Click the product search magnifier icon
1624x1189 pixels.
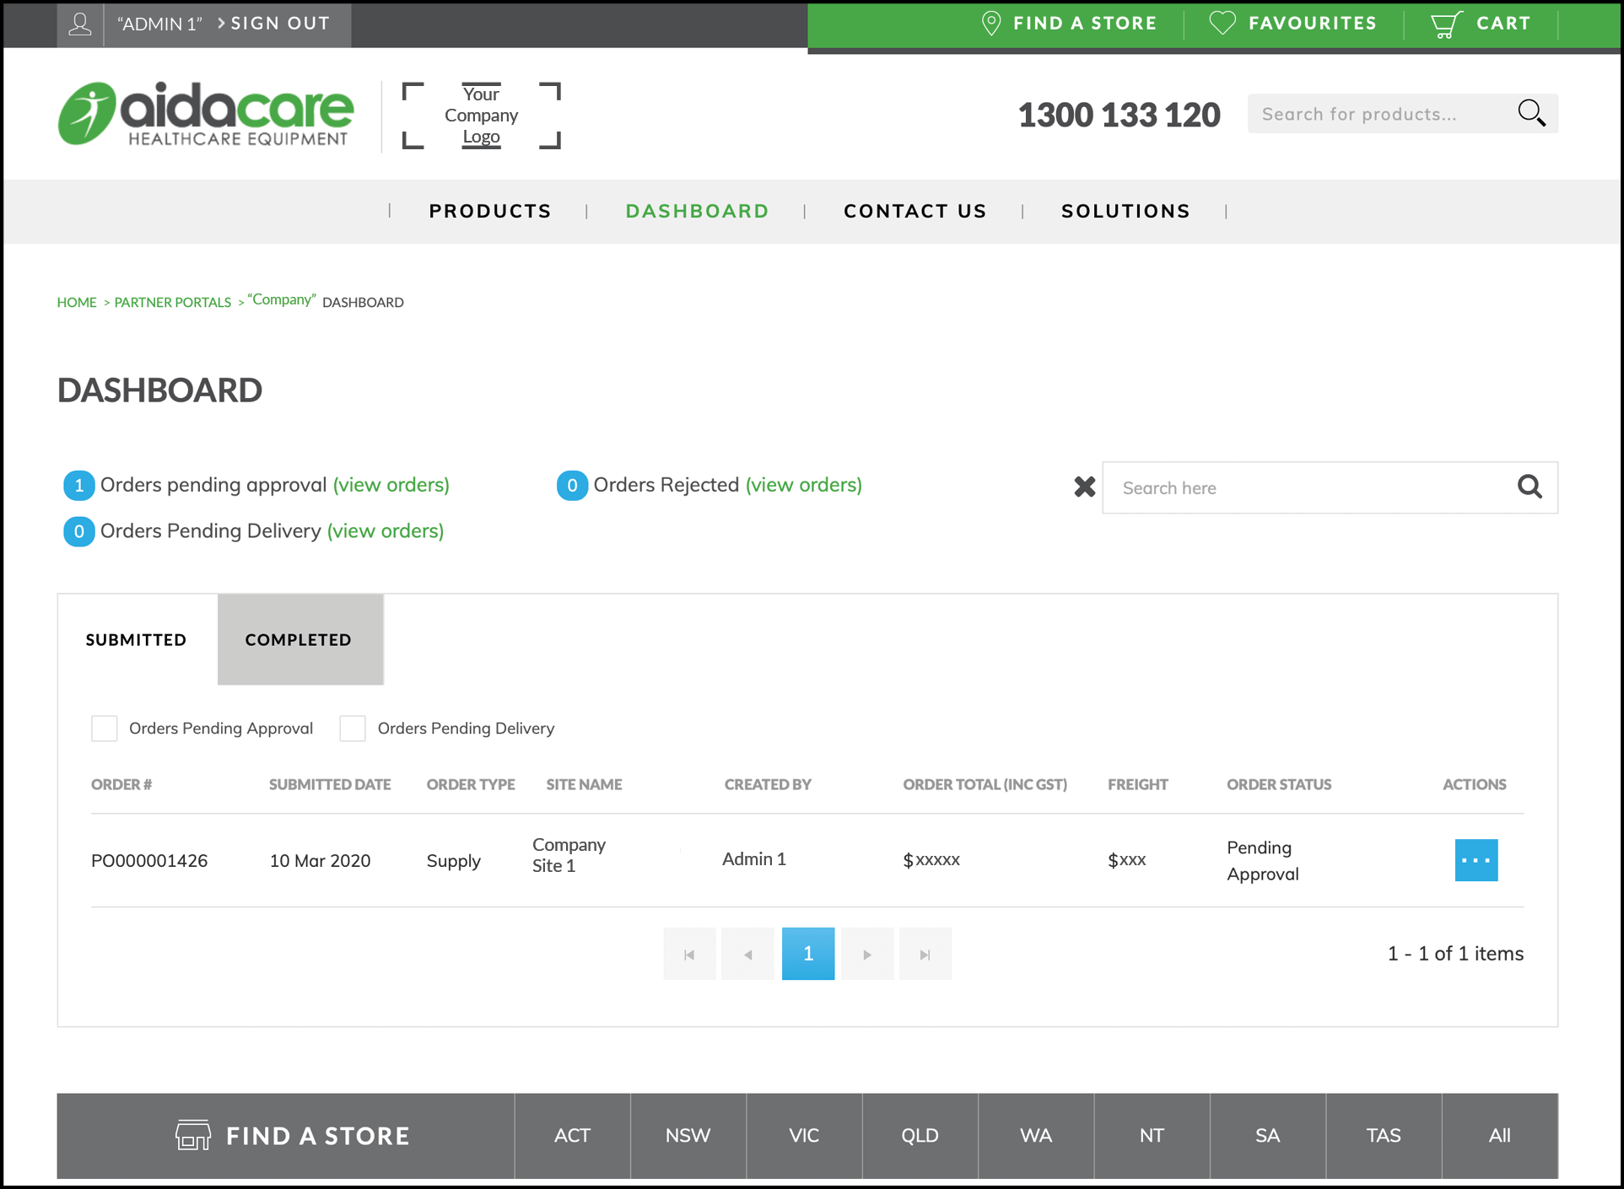click(1530, 113)
